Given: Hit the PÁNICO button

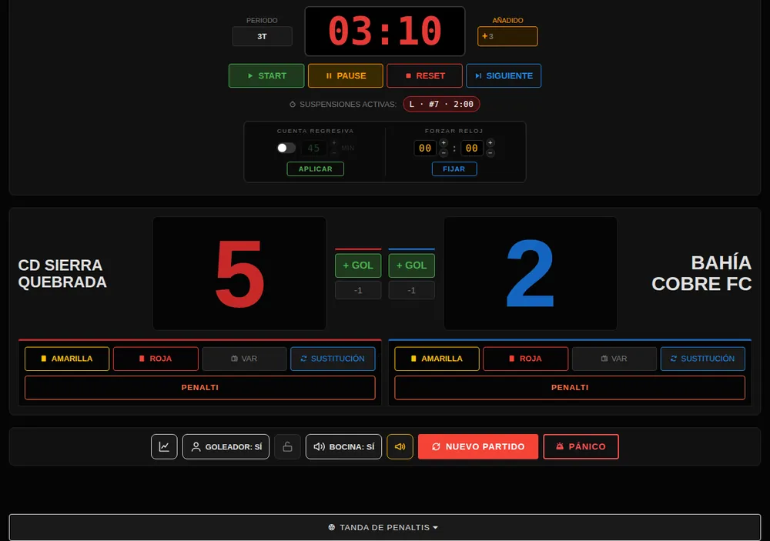Looking at the screenshot, I should [581, 447].
